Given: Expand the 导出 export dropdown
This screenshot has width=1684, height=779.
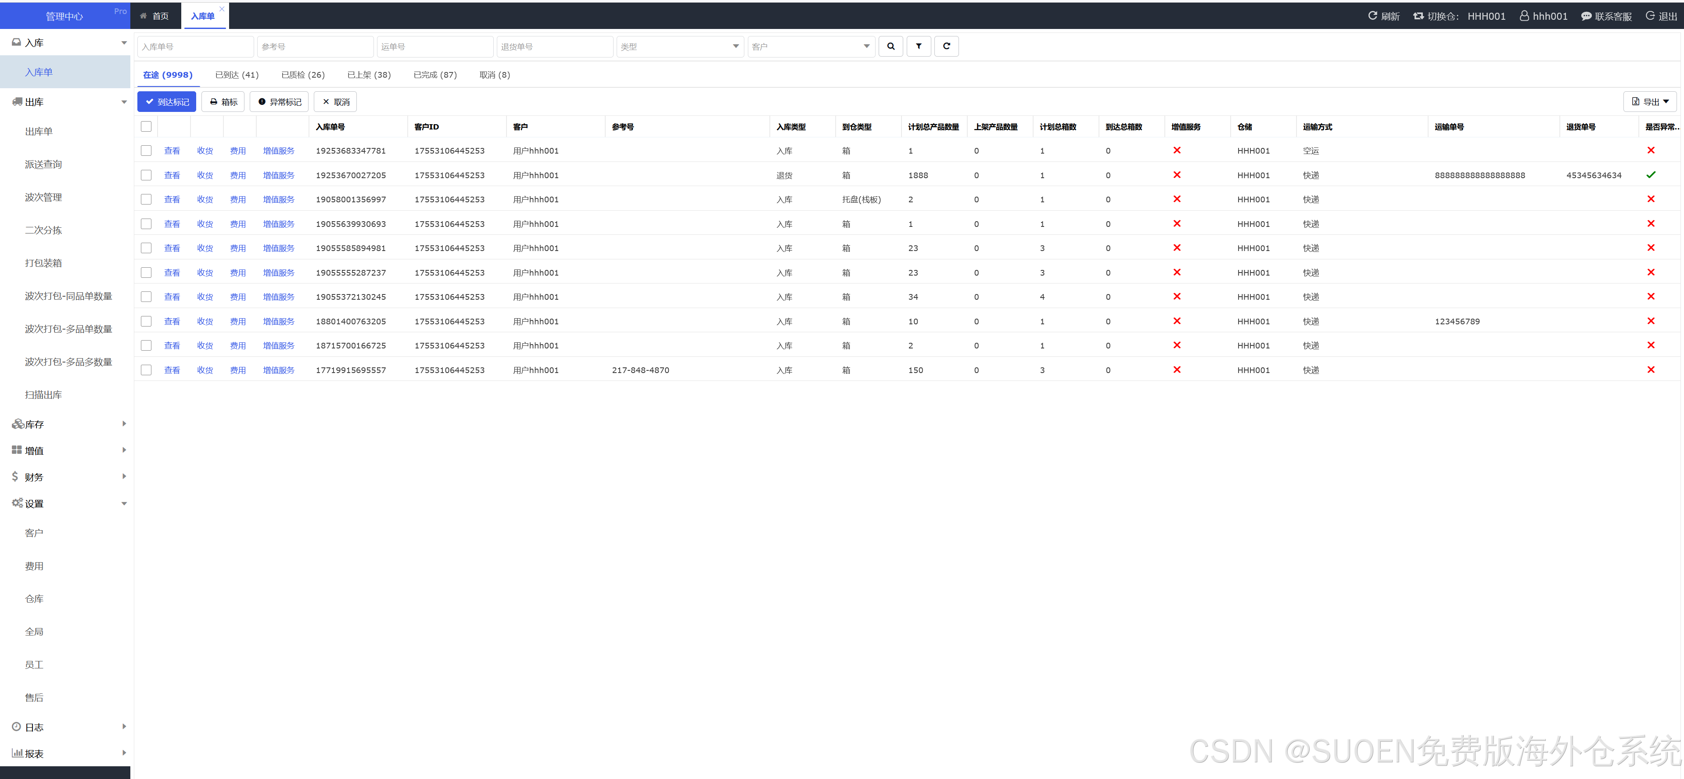Looking at the screenshot, I should pyautogui.click(x=1650, y=101).
